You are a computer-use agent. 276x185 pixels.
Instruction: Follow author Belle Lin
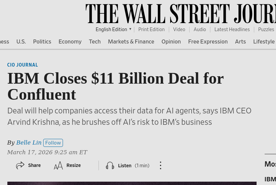pos(53,143)
